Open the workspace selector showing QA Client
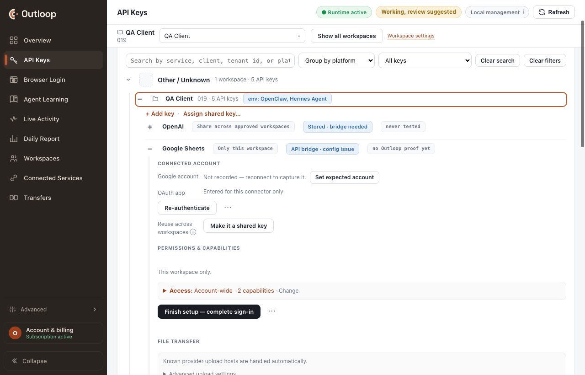 coord(232,36)
